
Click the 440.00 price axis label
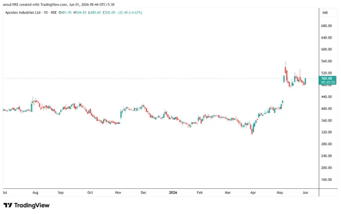pos(326,97)
